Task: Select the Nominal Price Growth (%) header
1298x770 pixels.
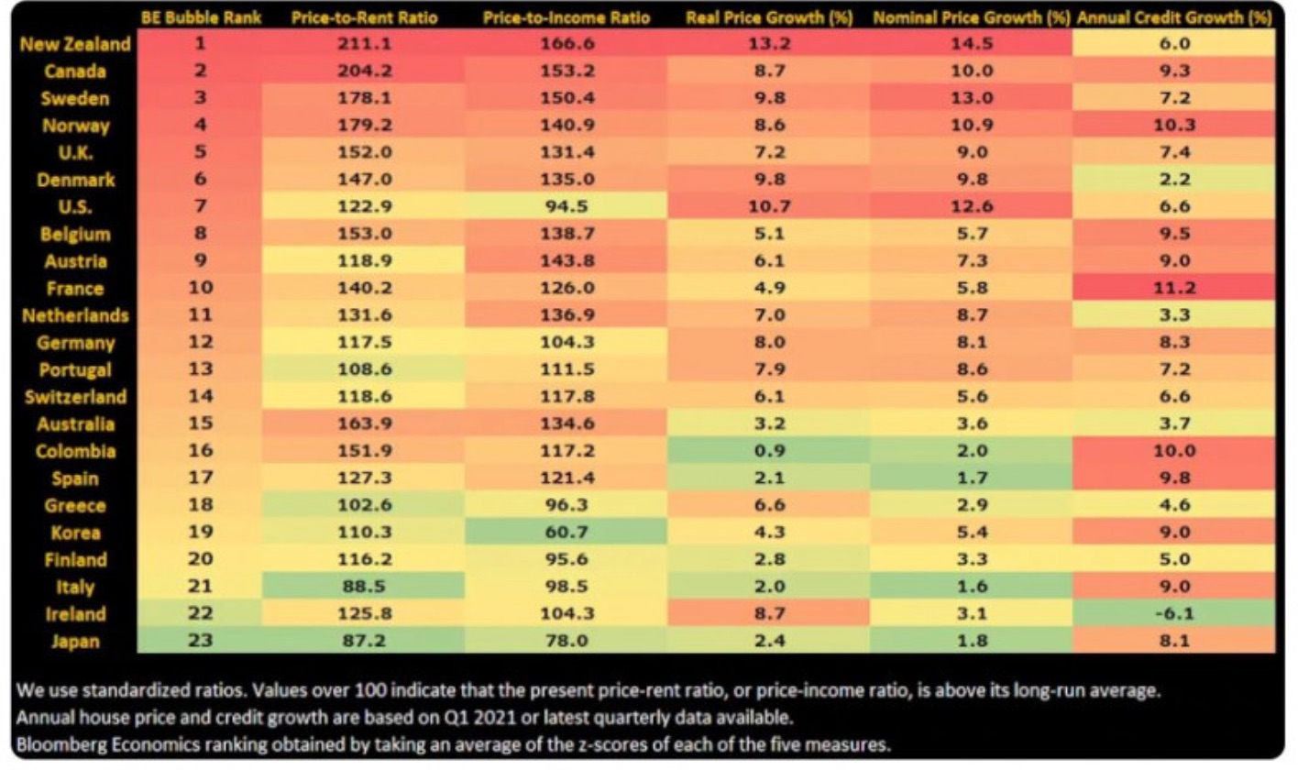Action: click(x=972, y=18)
